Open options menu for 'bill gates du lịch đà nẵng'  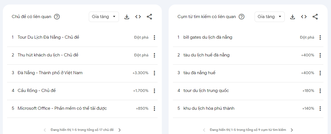320,38
